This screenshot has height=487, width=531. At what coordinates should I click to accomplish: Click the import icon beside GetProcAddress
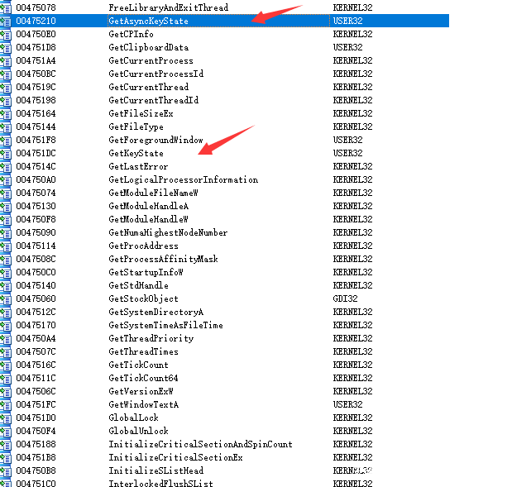[x=6, y=246]
